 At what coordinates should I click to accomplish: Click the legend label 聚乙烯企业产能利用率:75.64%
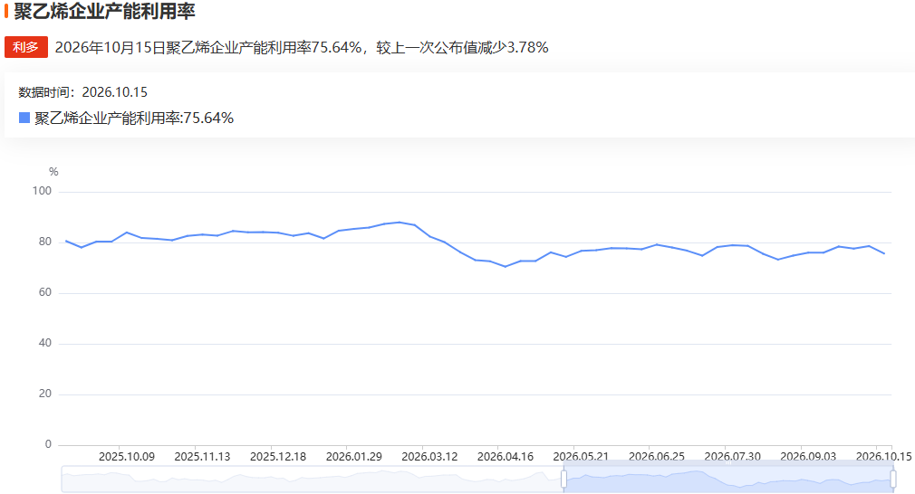click(x=134, y=119)
